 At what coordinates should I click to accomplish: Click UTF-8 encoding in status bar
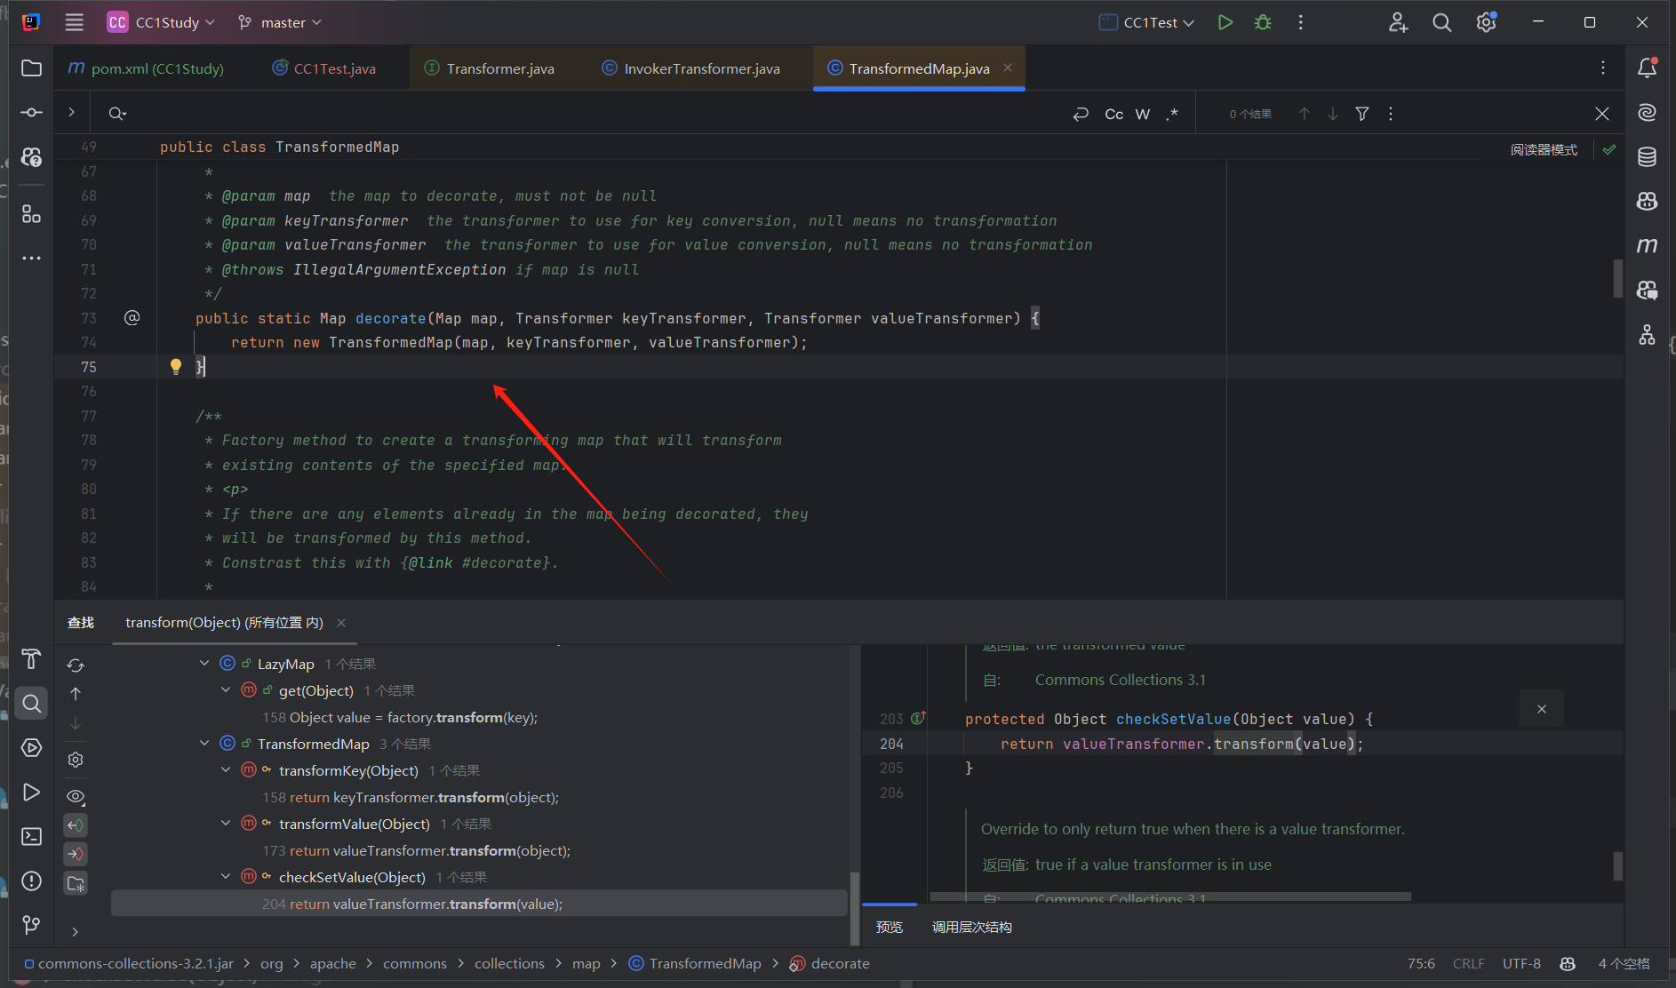coord(1521,963)
